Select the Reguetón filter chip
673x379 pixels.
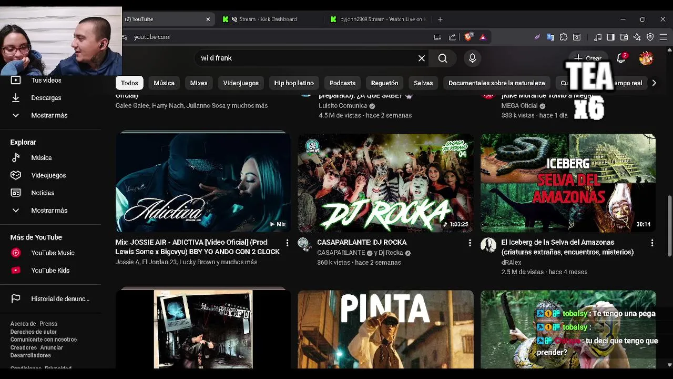[384, 83]
